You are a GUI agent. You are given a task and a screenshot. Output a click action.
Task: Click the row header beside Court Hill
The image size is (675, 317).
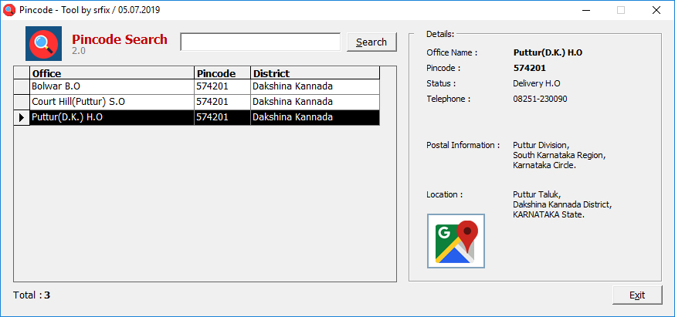coord(22,102)
